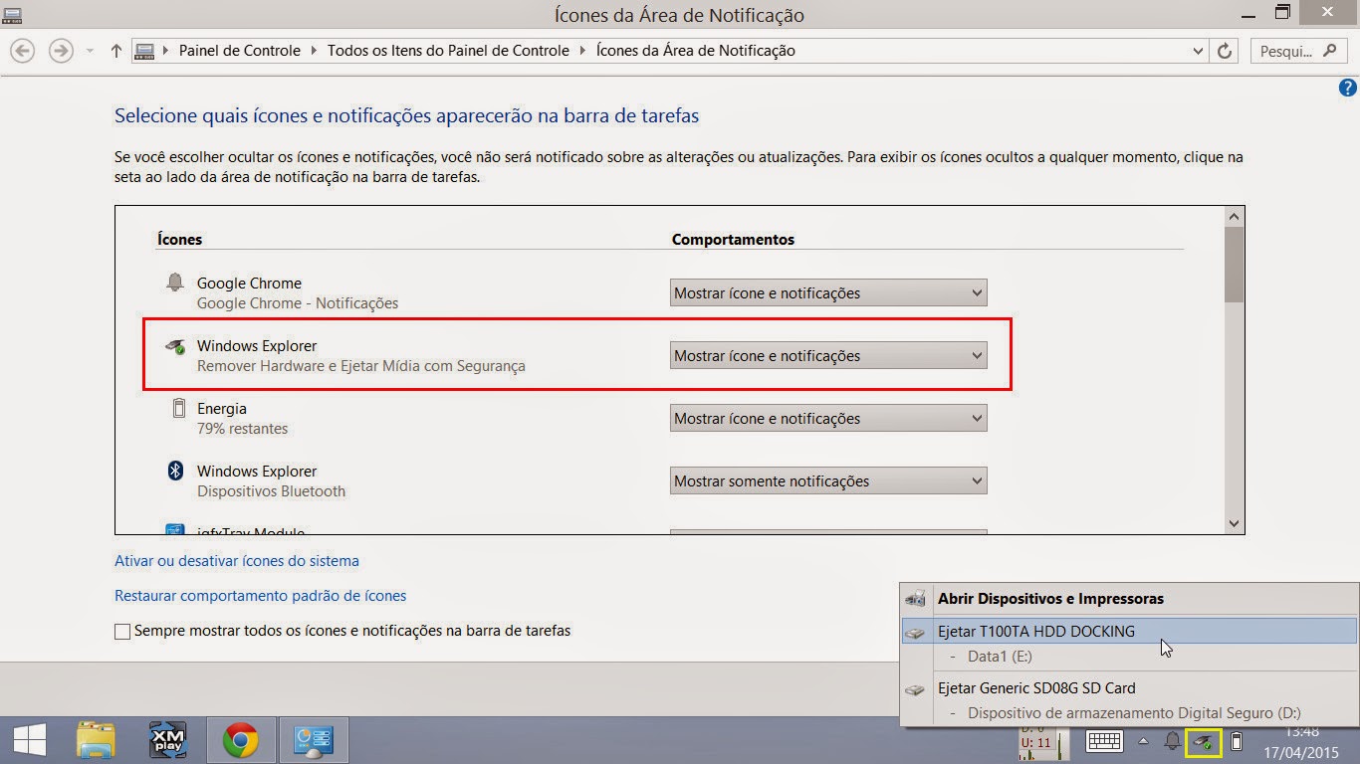Image resolution: width=1360 pixels, height=764 pixels.
Task: Click the battery tray icon
Action: click(x=1237, y=741)
